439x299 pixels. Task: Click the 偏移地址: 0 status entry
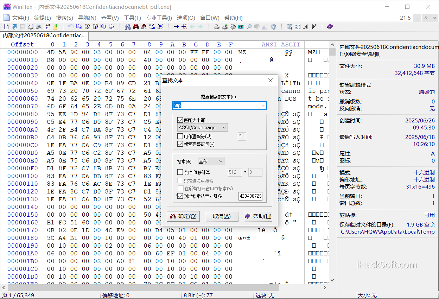pyautogui.click(x=116, y=295)
